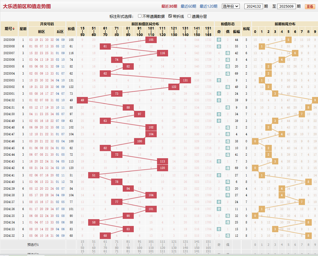
Task: Uncheck the 带折线 checkbox
Action: coord(170,16)
